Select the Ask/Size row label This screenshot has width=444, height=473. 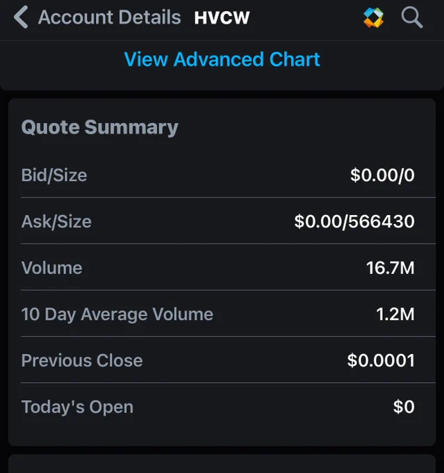pyautogui.click(x=56, y=221)
